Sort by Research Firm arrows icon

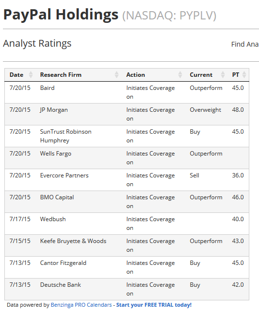(116, 75)
